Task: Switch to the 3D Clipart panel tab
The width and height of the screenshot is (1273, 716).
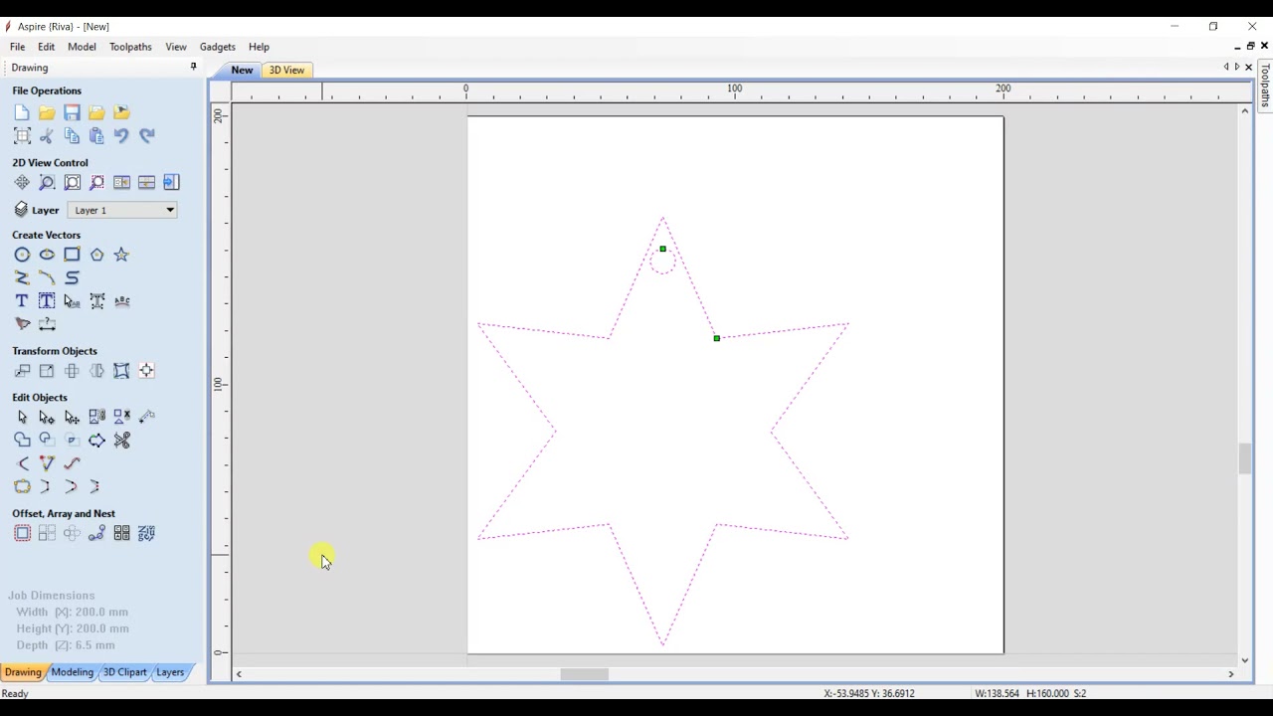Action: tap(124, 672)
